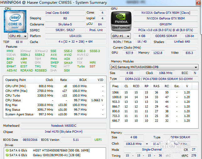The width and height of the screenshot is (202, 159).
Task: Select the HGST HTS545050B7E660 drive entry
Action: coord(55,150)
